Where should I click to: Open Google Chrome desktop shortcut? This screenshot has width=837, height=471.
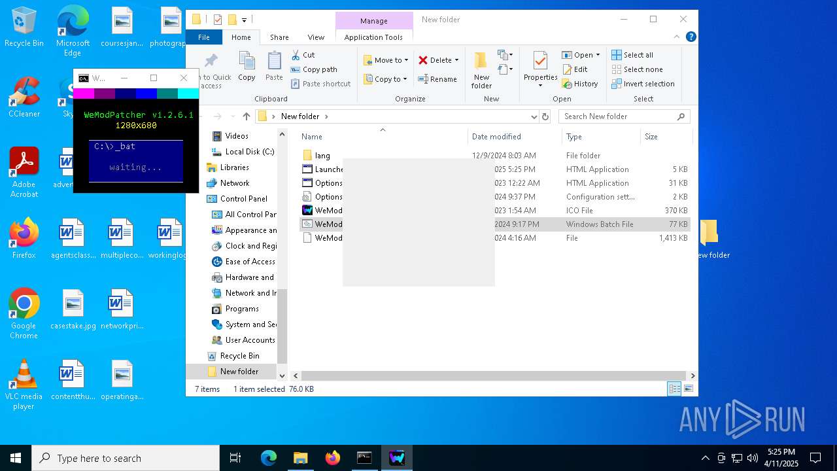coord(24,314)
